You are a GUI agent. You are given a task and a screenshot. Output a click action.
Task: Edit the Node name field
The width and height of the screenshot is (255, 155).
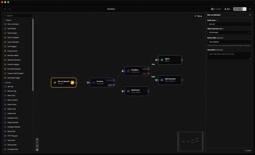pyautogui.click(x=229, y=24)
